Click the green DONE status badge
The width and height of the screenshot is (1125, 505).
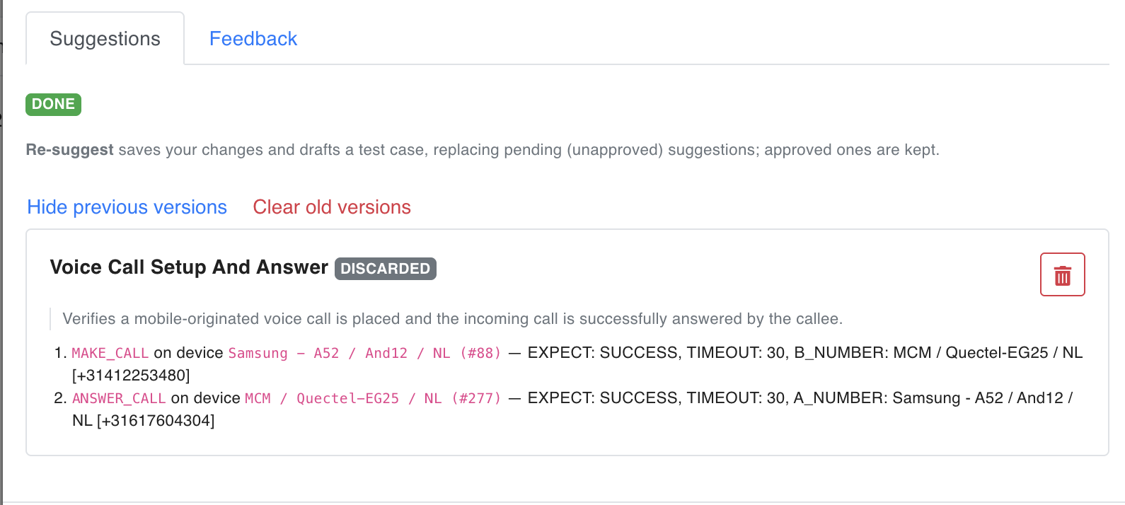[54, 104]
